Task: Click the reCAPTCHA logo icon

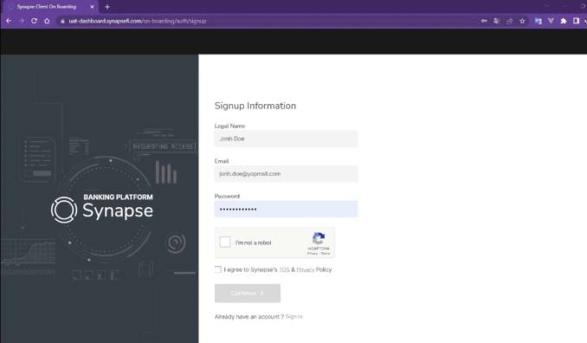Action: [x=319, y=238]
